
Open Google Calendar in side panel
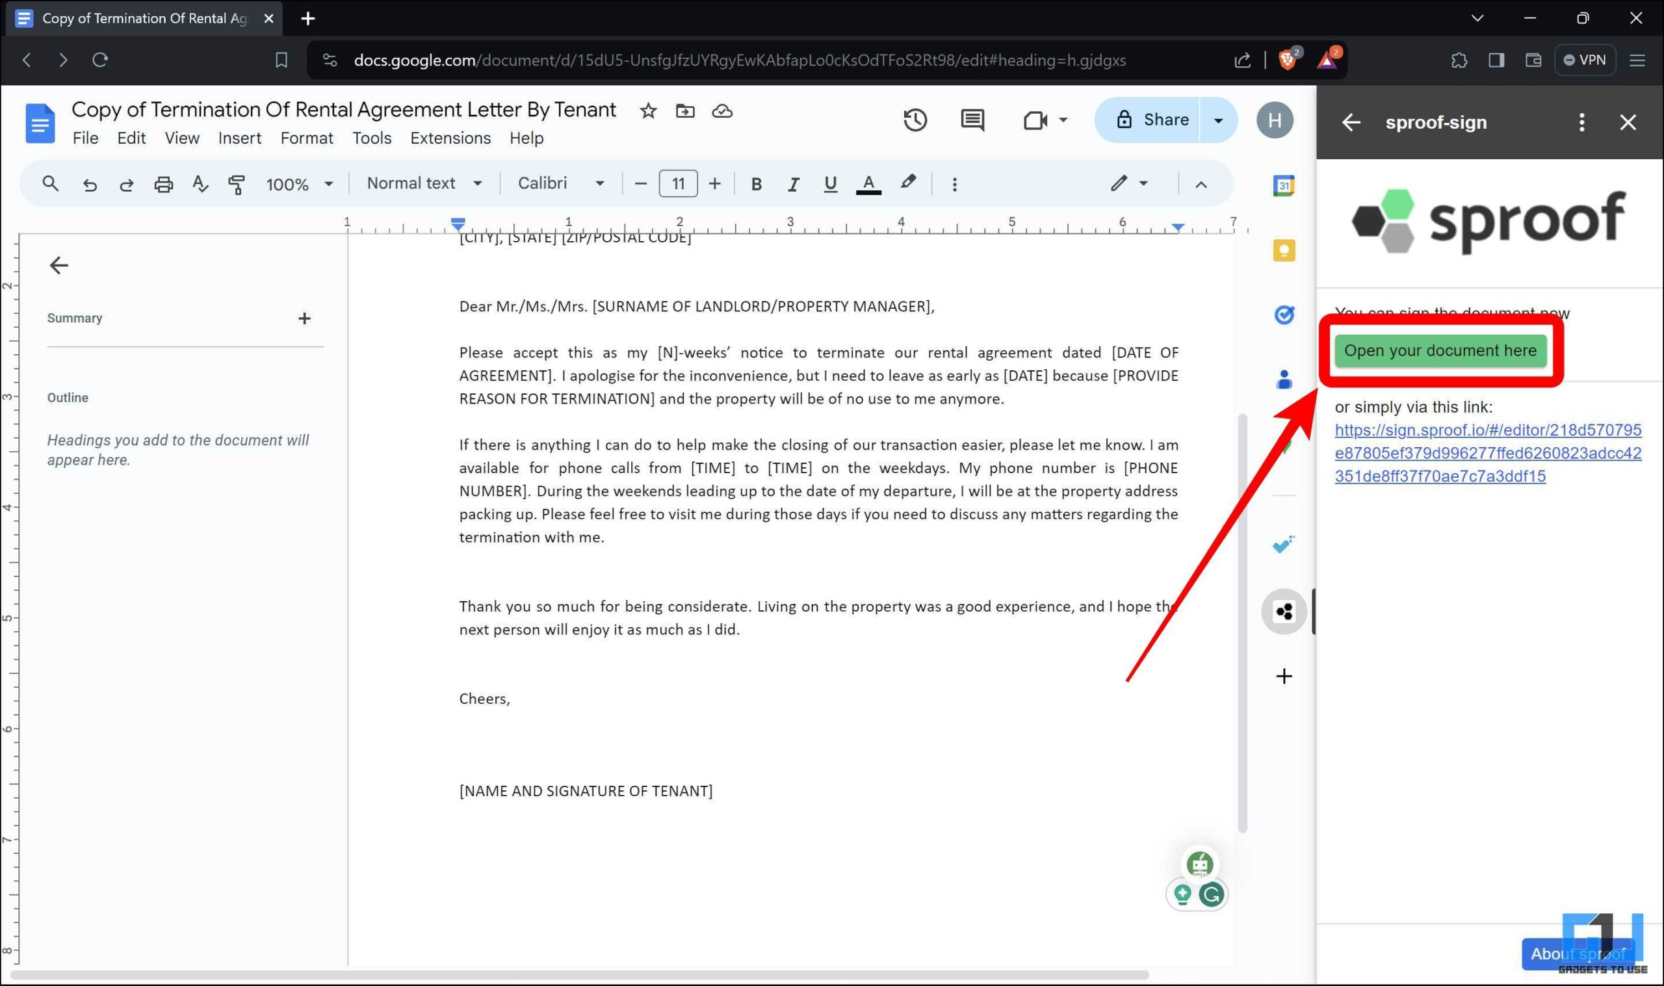click(1284, 186)
